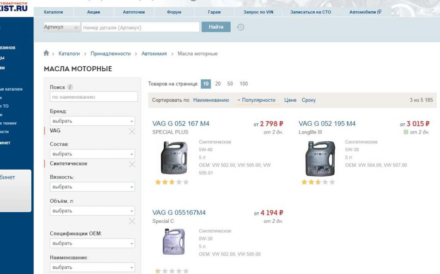Screen dimensions: 440x274
Task: Open product VAG G 052 195 M4
Action: [x=327, y=124]
